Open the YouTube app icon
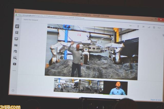164x109 pixels. pyautogui.click(x=15, y=64)
